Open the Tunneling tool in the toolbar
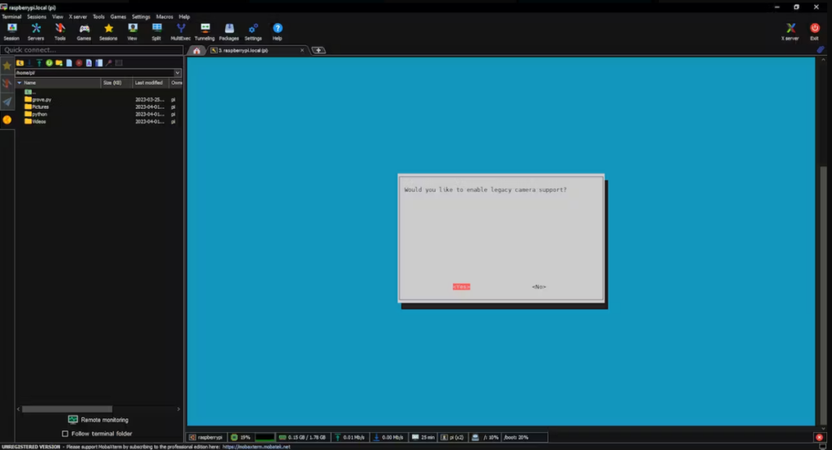 [x=204, y=31]
